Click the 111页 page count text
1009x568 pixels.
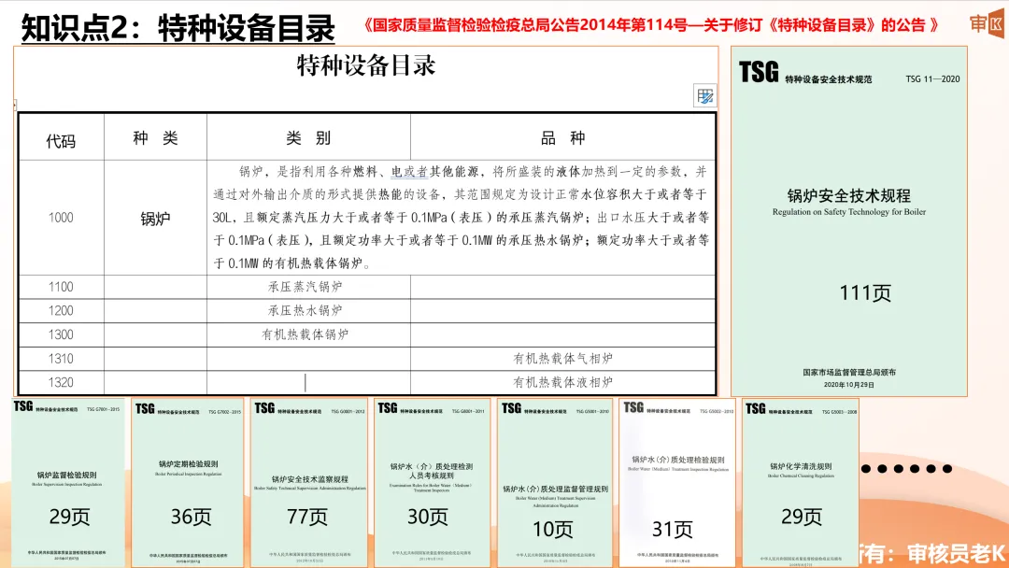(865, 293)
